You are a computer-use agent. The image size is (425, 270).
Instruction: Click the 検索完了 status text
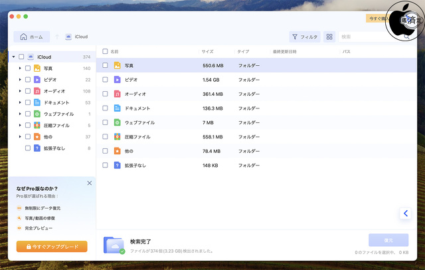140,241
